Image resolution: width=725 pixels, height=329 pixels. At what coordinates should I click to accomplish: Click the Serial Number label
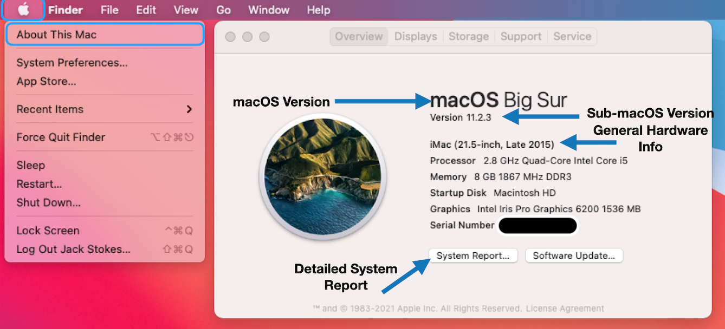[462, 225]
